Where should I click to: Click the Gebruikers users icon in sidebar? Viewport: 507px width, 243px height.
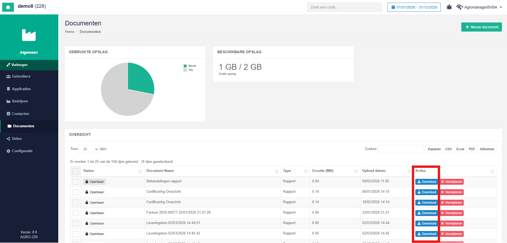[x=9, y=76]
